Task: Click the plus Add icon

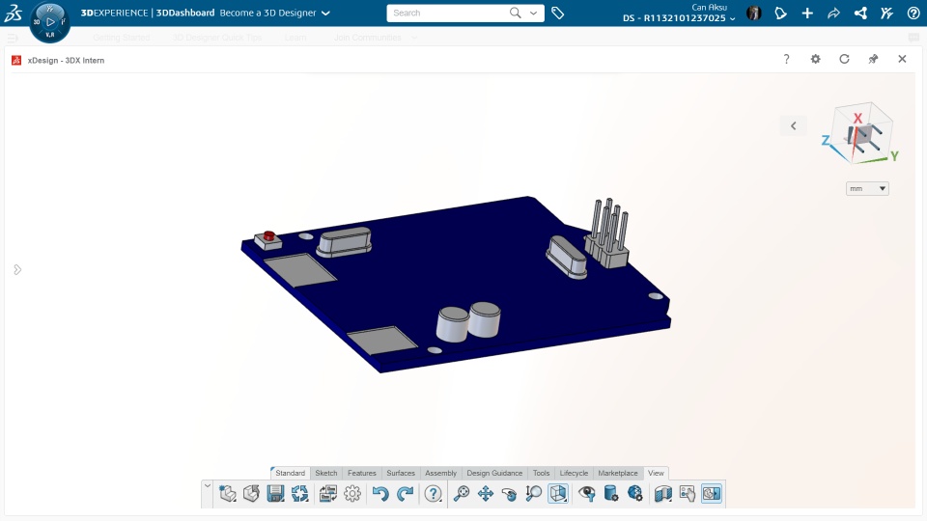Action: 807,13
